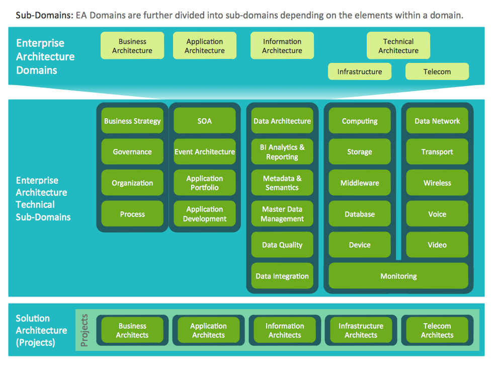This screenshot has width=493, height=365.
Task: Select the Data Integration box
Action: pyautogui.click(x=282, y=276)
